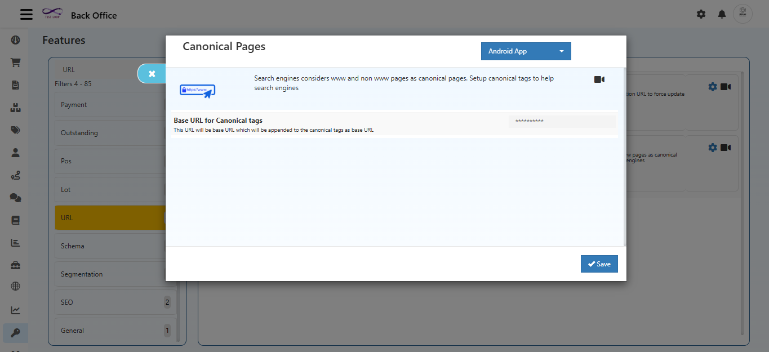This screenshot has width=769, height=352.
Task: Open the settings gear in the top bar
Action: 701,14
